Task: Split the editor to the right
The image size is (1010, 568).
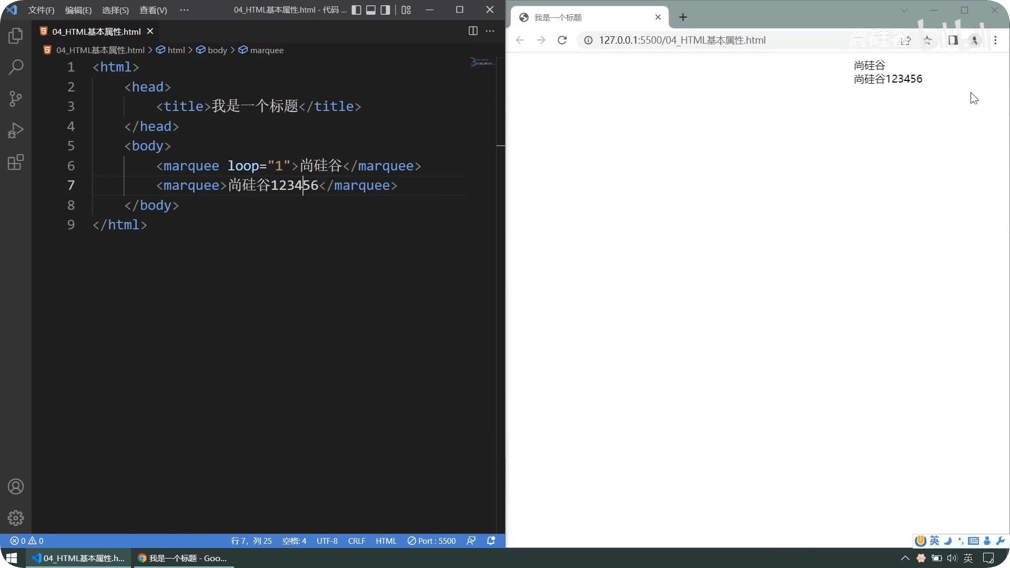Action: 473,31
